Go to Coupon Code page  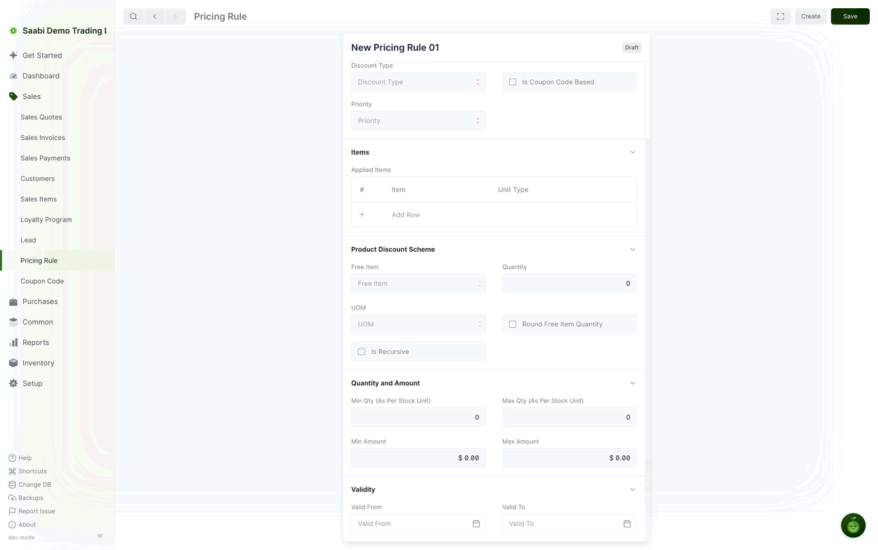42,281
